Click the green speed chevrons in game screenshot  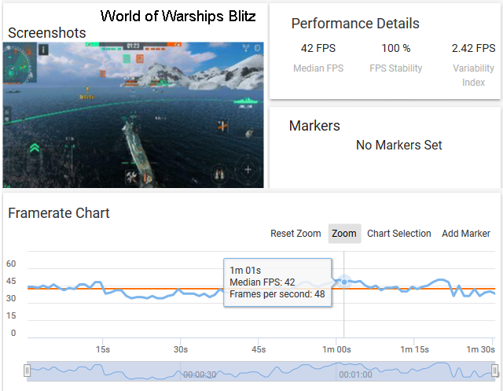tap(35, 148)
